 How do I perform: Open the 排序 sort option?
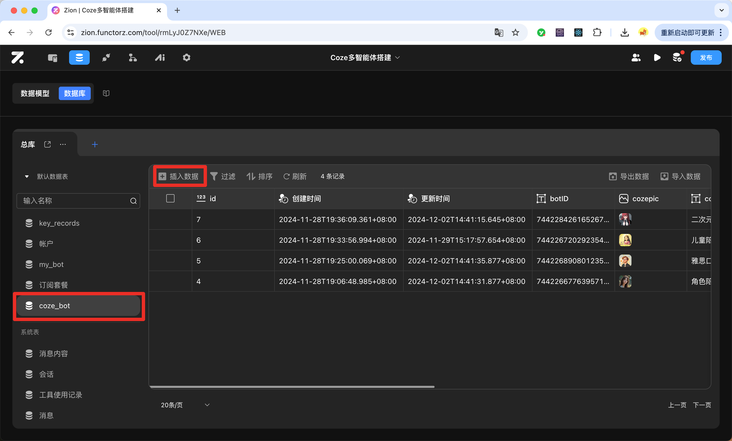coord(260,176)
